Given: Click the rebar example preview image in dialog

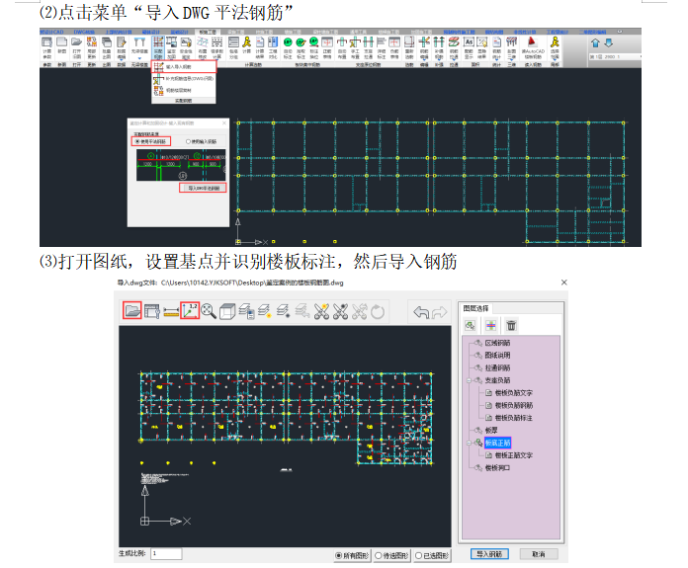Looking at the screenshot, I should tap(181, 165).
